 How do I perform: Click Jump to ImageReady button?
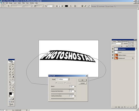11,104
